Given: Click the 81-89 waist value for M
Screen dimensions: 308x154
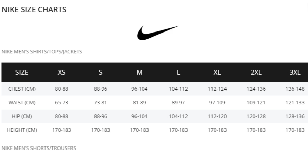Looking at the screenshot, I should pyautogui.click(x=139, y=103).
